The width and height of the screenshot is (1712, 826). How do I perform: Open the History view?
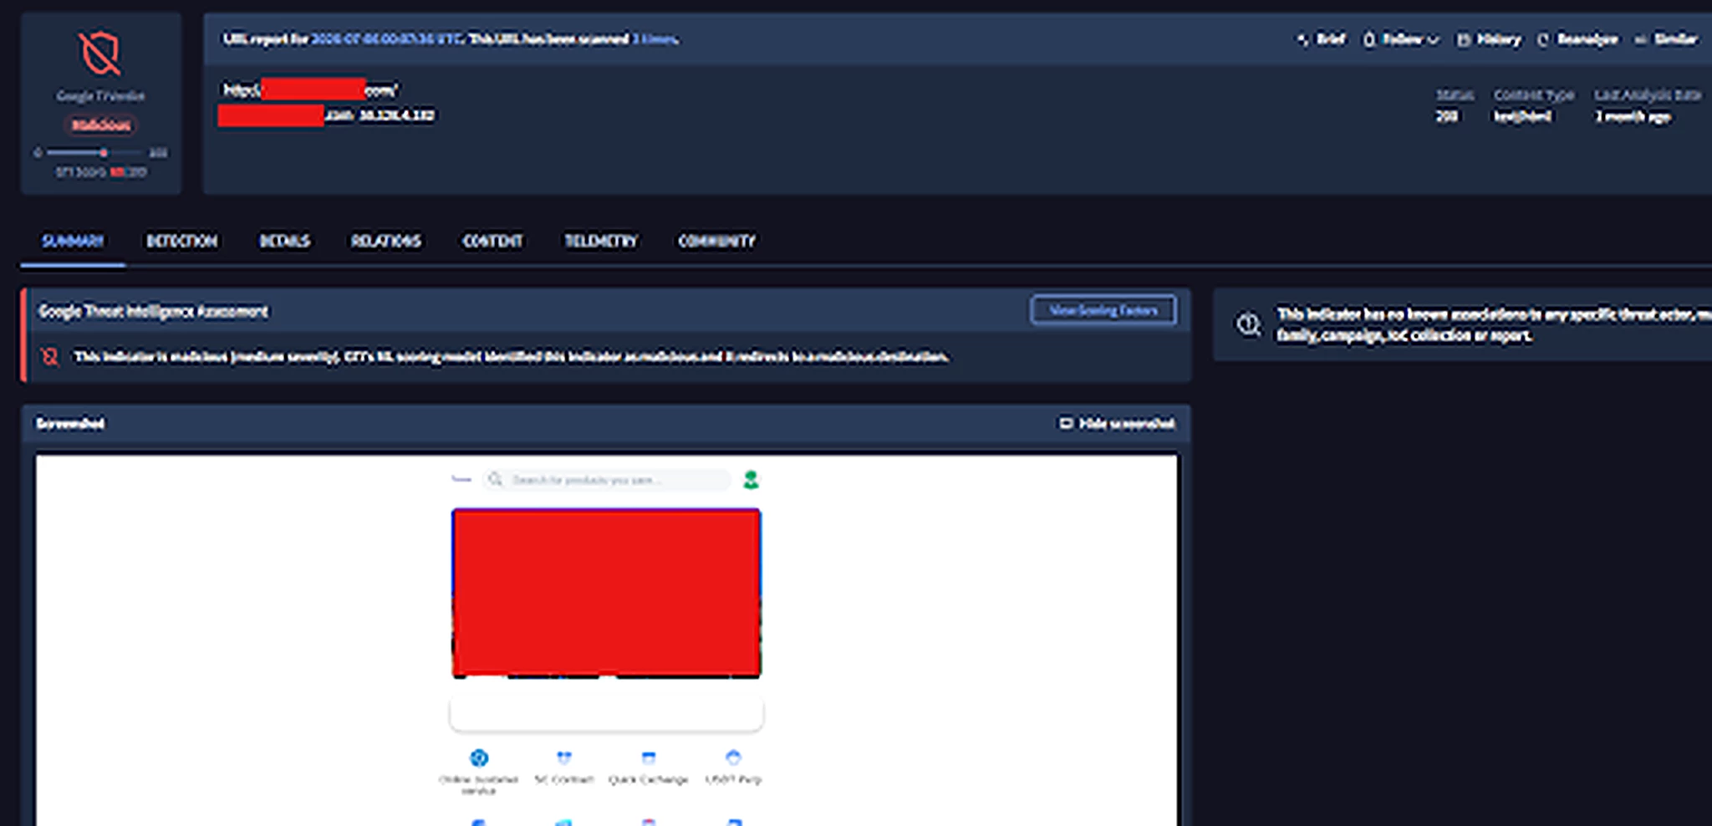click(x=1489, y=39)
